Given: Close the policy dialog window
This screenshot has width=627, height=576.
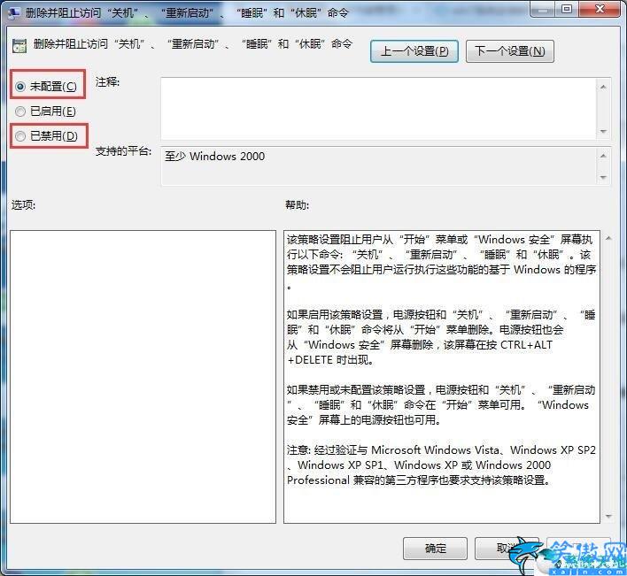Looking at the screenshot, I should pos(600,9).
